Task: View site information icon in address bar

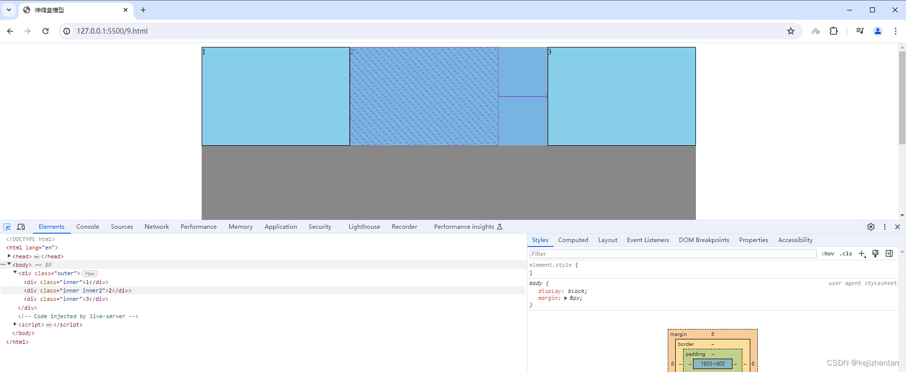Action: click(67, 31)
